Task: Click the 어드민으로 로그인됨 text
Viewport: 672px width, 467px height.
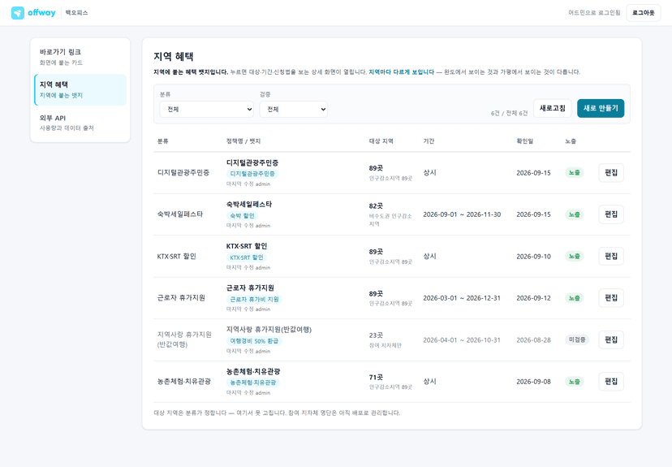Action: pos(594,13)
